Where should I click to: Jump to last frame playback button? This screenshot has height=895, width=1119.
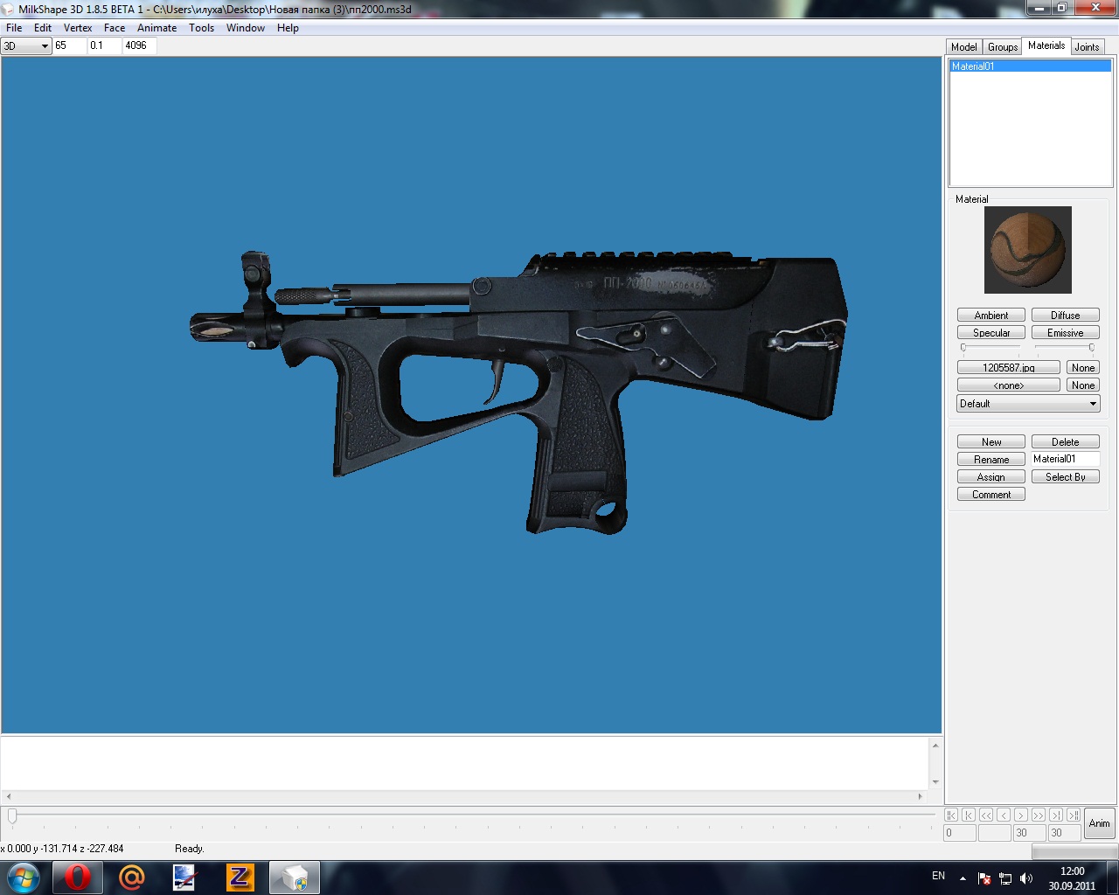(1073, 815)
